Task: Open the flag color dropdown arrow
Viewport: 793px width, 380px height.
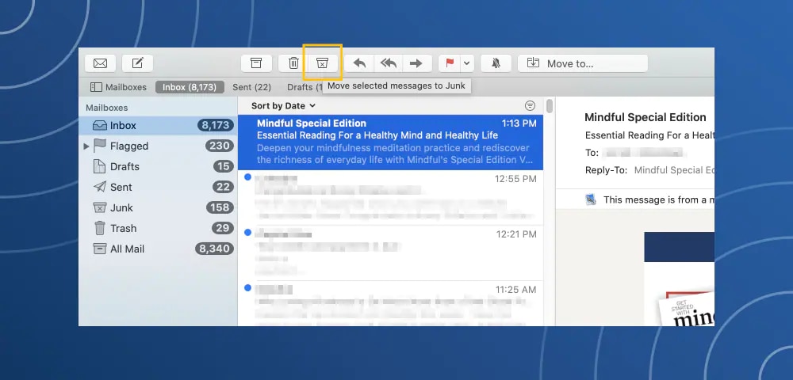Action: [467, 63]
